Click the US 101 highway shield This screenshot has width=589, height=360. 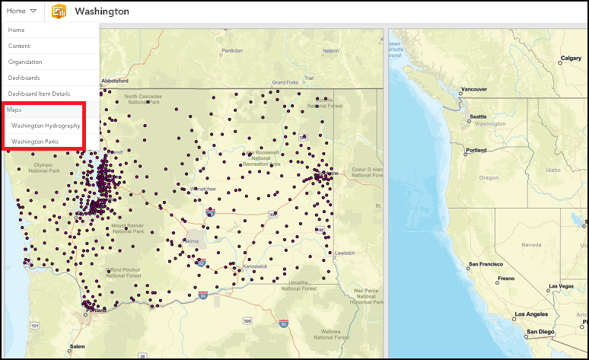pos(34,327)
